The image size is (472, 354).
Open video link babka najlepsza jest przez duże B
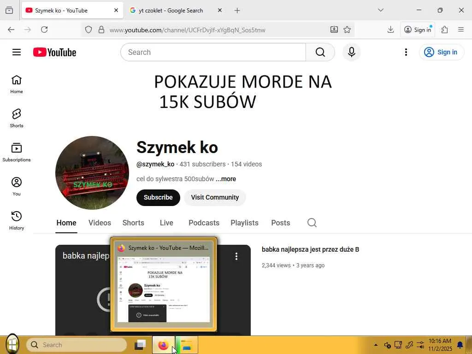click(310, 249)
